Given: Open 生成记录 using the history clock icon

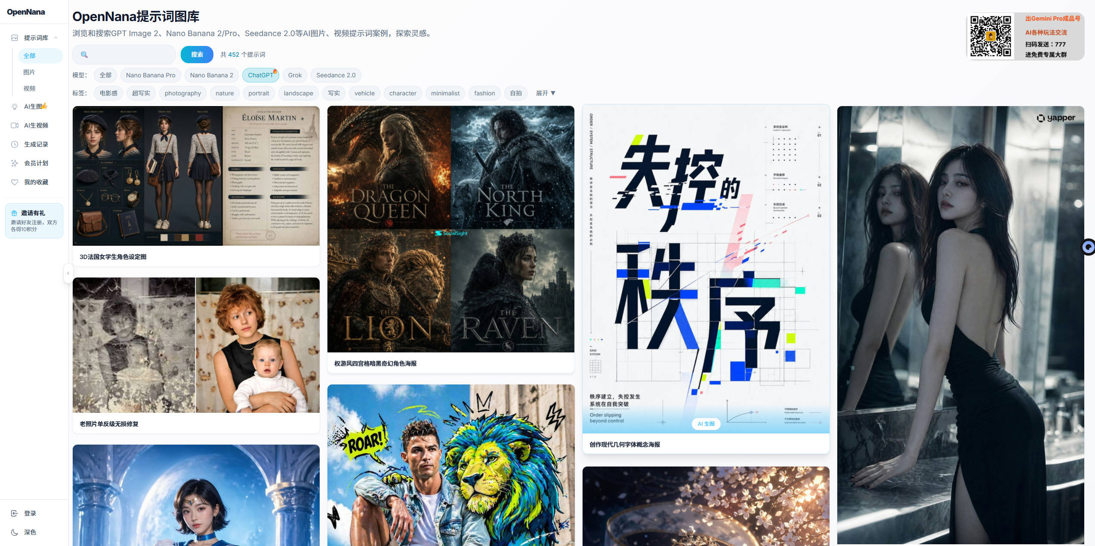Looking at the screenshot, I should pyautogui.click(x=14, y=144).
